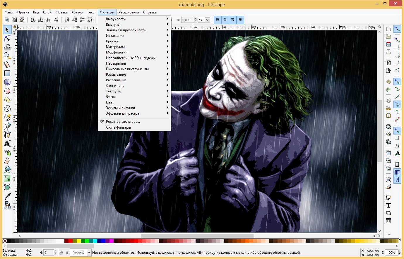This screenshot has height=259, width=404.
Task: Toggle move patterns along with objects
Action: point(240,20)
